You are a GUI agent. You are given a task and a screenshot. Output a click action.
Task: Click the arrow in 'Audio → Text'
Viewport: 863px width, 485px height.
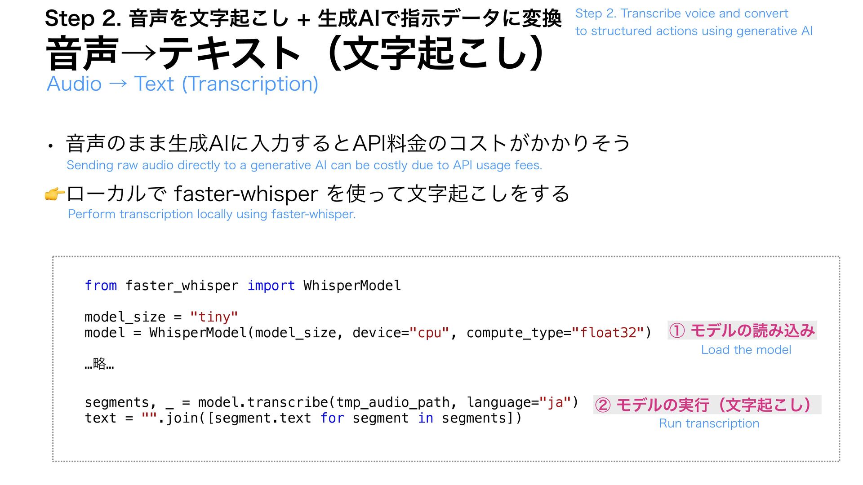[x=118, y=84]
